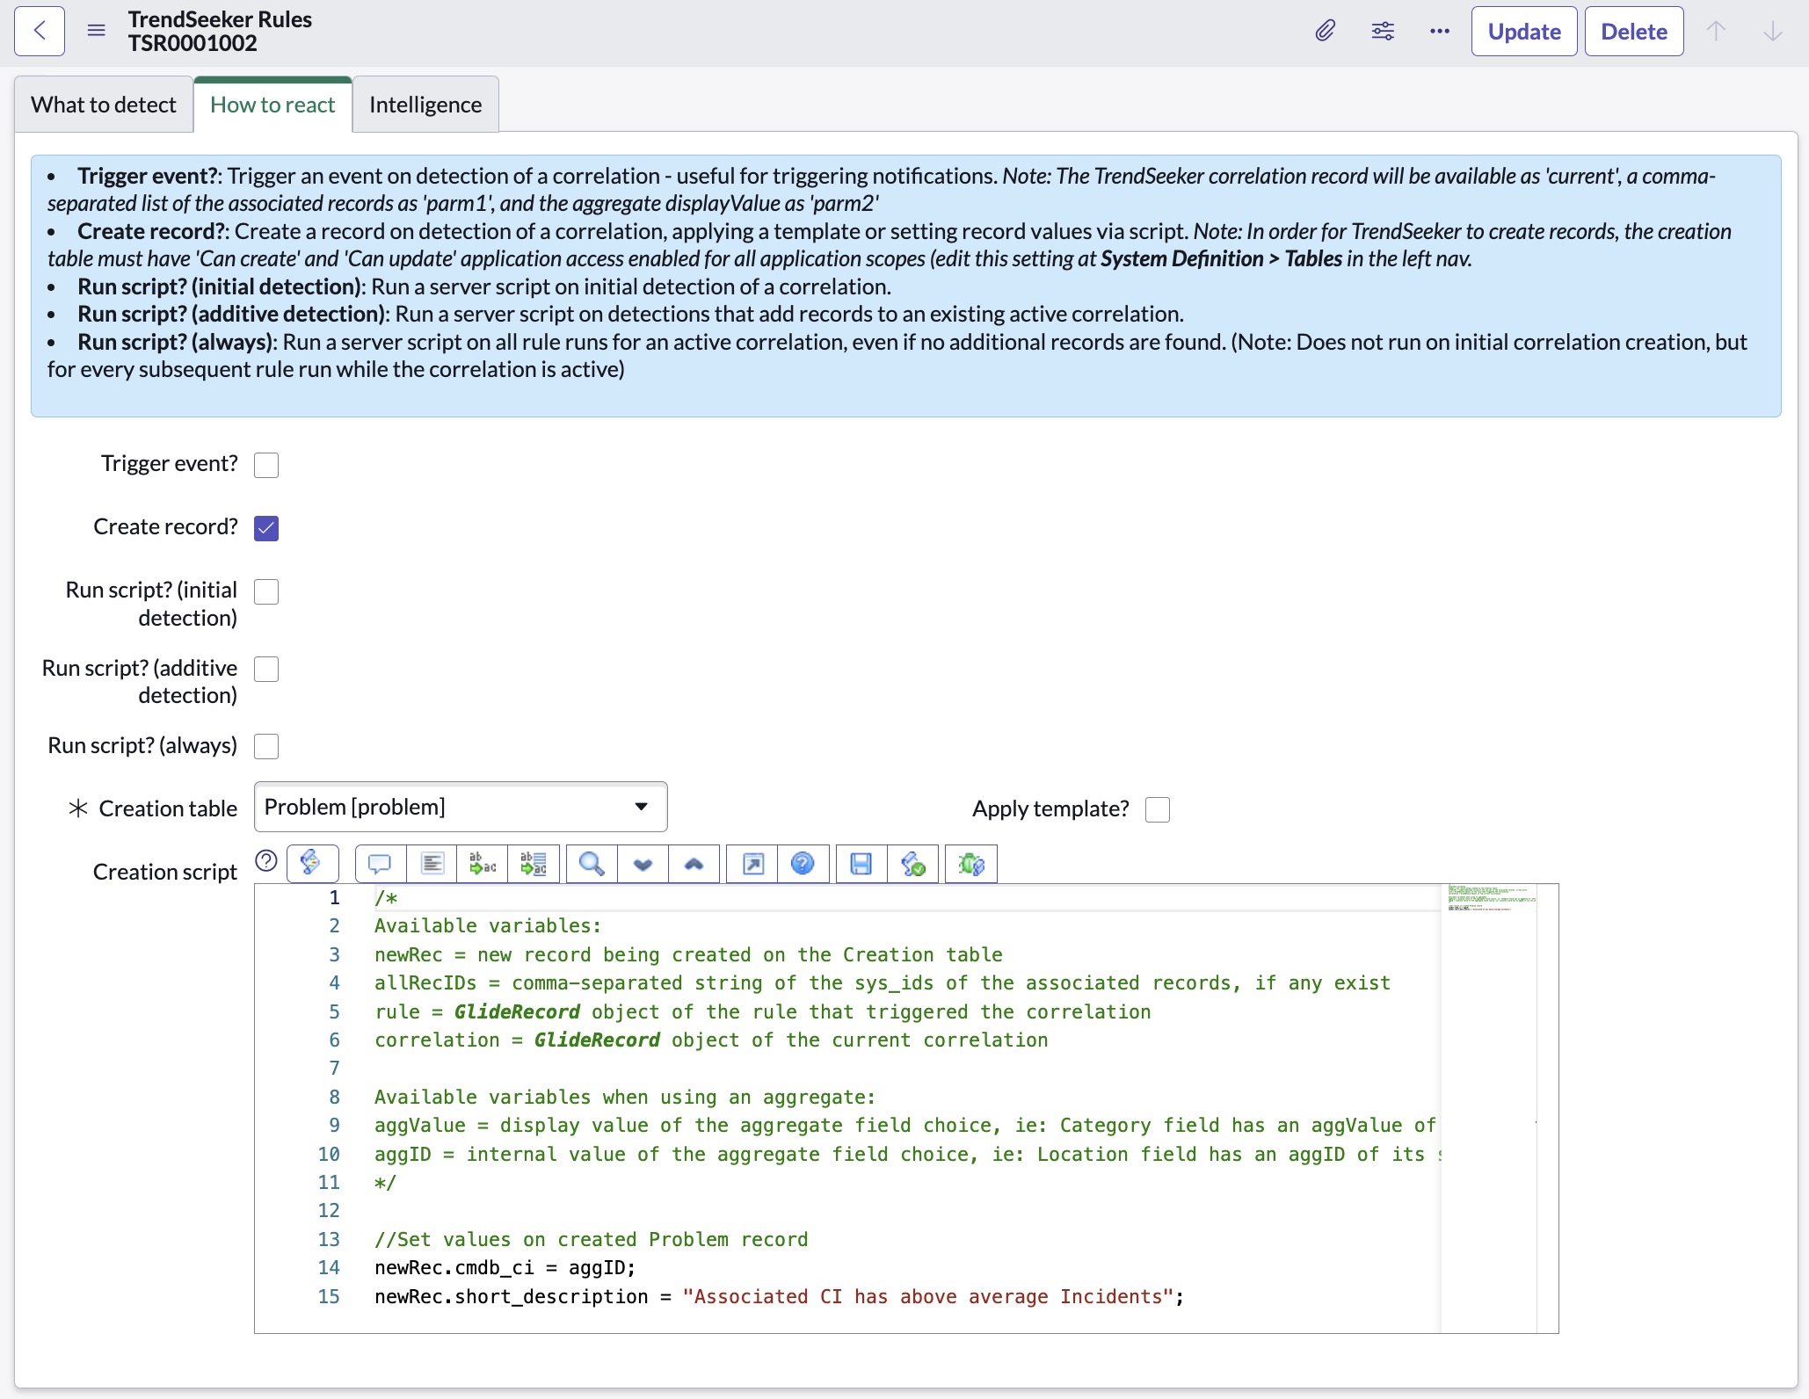Enable the Apply template? checkbox
This screenshot has width=1809, height=1399.
1158,809
